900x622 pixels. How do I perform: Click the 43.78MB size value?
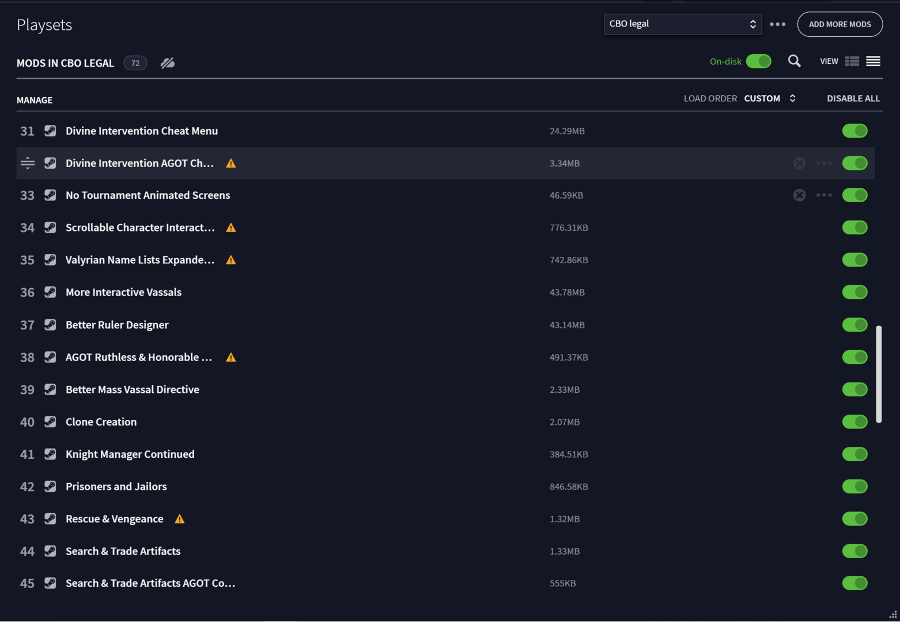pos(567,293)
